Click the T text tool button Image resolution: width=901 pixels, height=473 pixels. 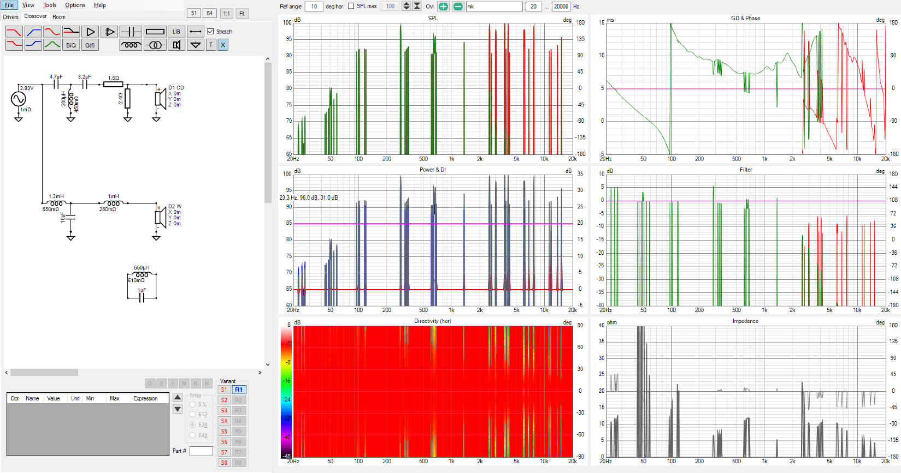211,45
